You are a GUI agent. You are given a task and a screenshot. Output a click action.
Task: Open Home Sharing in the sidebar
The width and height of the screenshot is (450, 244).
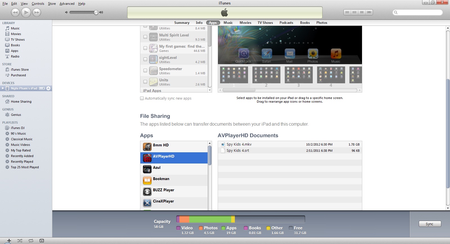(x=21, y=102)
